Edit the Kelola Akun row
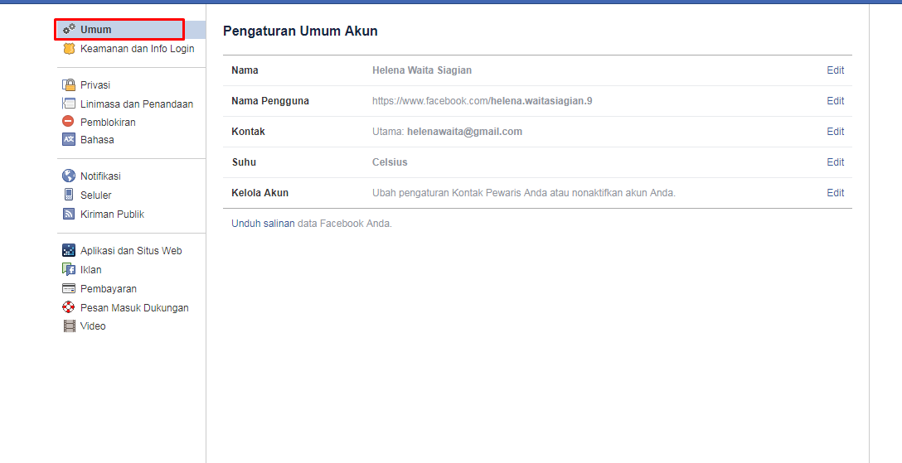Screen dimensions: 902x463 point(836,192)
